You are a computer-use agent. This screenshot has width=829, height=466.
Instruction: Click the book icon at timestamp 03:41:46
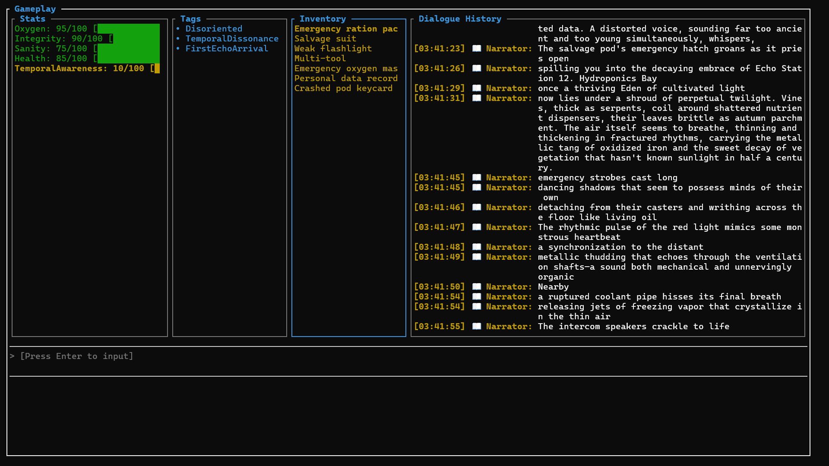click(x=477, y=207)
